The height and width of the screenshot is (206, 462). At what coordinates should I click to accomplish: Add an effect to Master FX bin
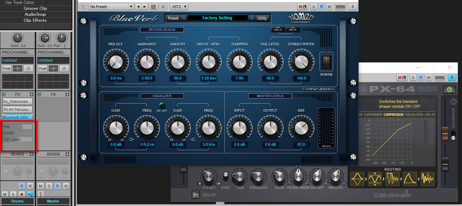tap(68, 94)
